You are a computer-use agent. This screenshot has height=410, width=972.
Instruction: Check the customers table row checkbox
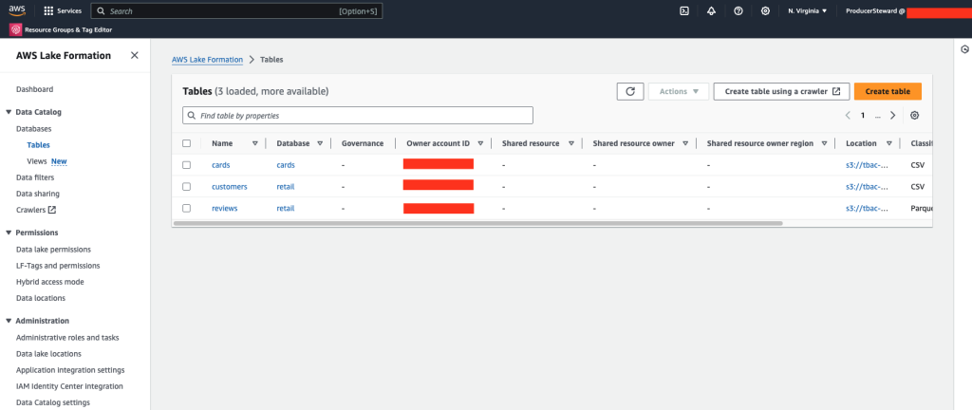pyautogui.click(x=187, y=186)
